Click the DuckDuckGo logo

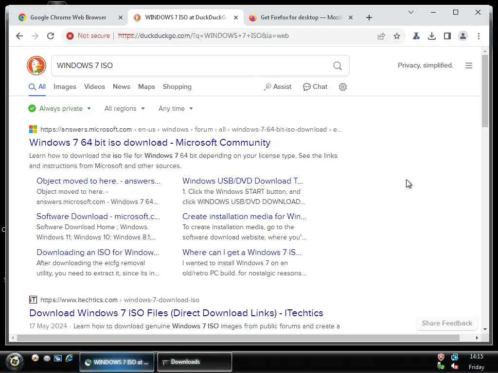point(36,66)
